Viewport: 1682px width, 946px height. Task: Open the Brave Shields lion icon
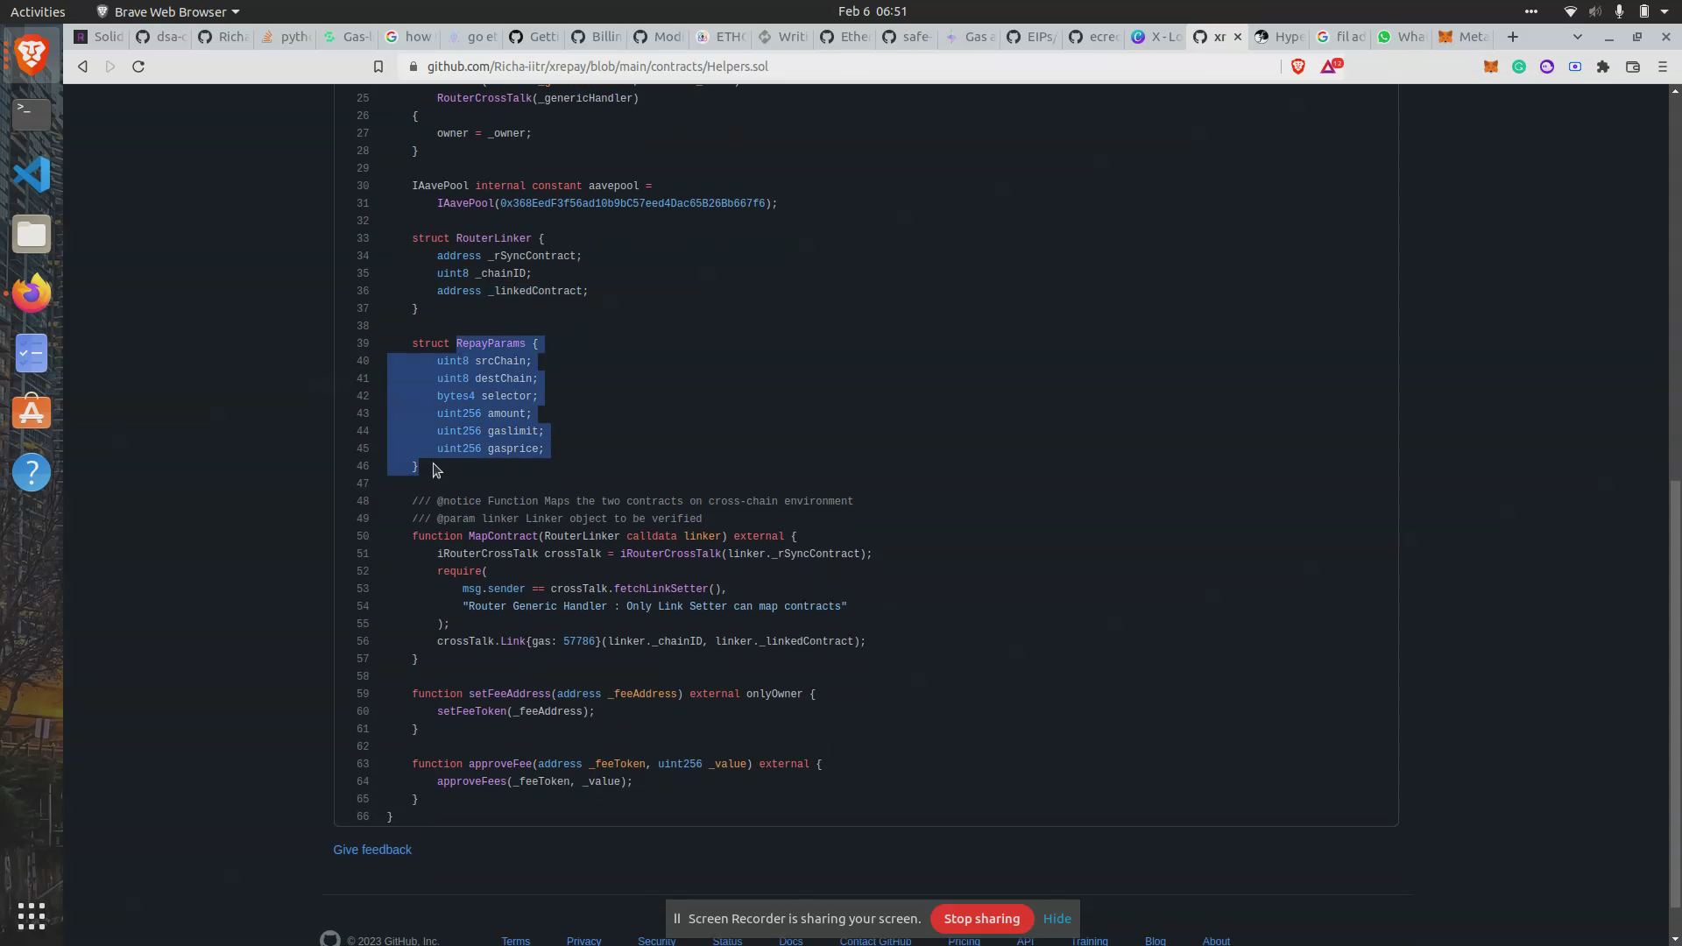pos(1298,67)
